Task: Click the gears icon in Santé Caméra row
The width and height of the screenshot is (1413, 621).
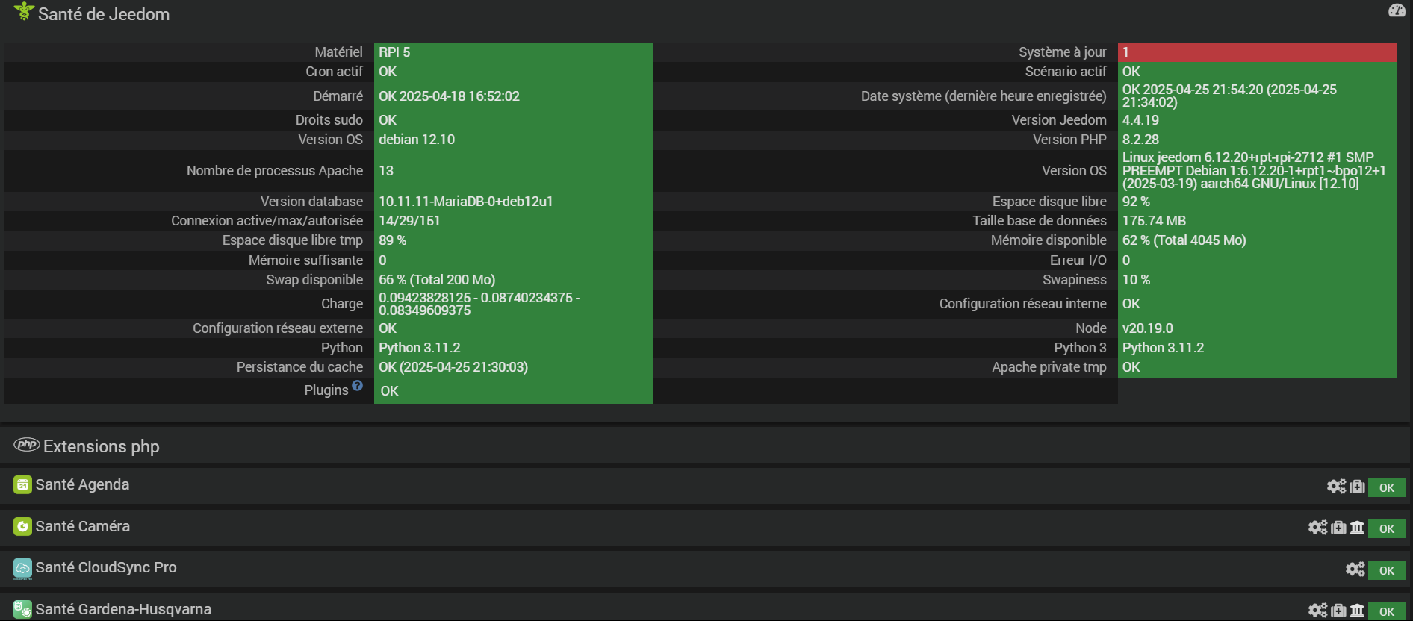Action: (x=1317, y=528)
